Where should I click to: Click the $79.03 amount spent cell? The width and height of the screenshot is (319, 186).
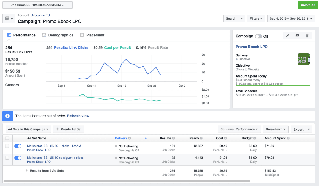pos(269,158)
